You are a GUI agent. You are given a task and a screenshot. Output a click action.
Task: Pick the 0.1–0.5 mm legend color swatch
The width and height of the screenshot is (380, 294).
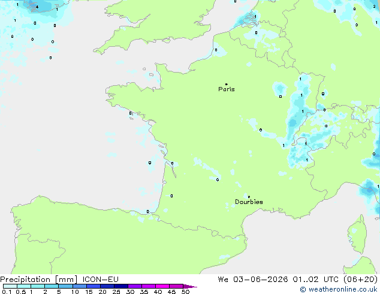[x=10, y=286]
